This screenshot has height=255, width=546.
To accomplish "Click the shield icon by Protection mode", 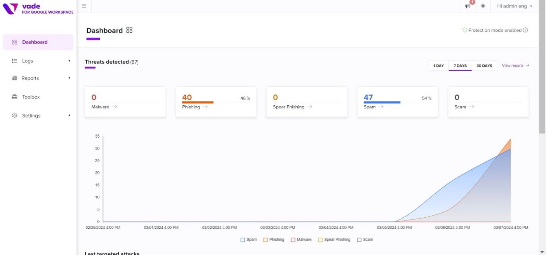I will tap(465, 30).
